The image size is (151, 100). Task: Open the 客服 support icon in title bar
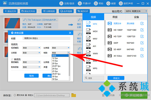108,4
